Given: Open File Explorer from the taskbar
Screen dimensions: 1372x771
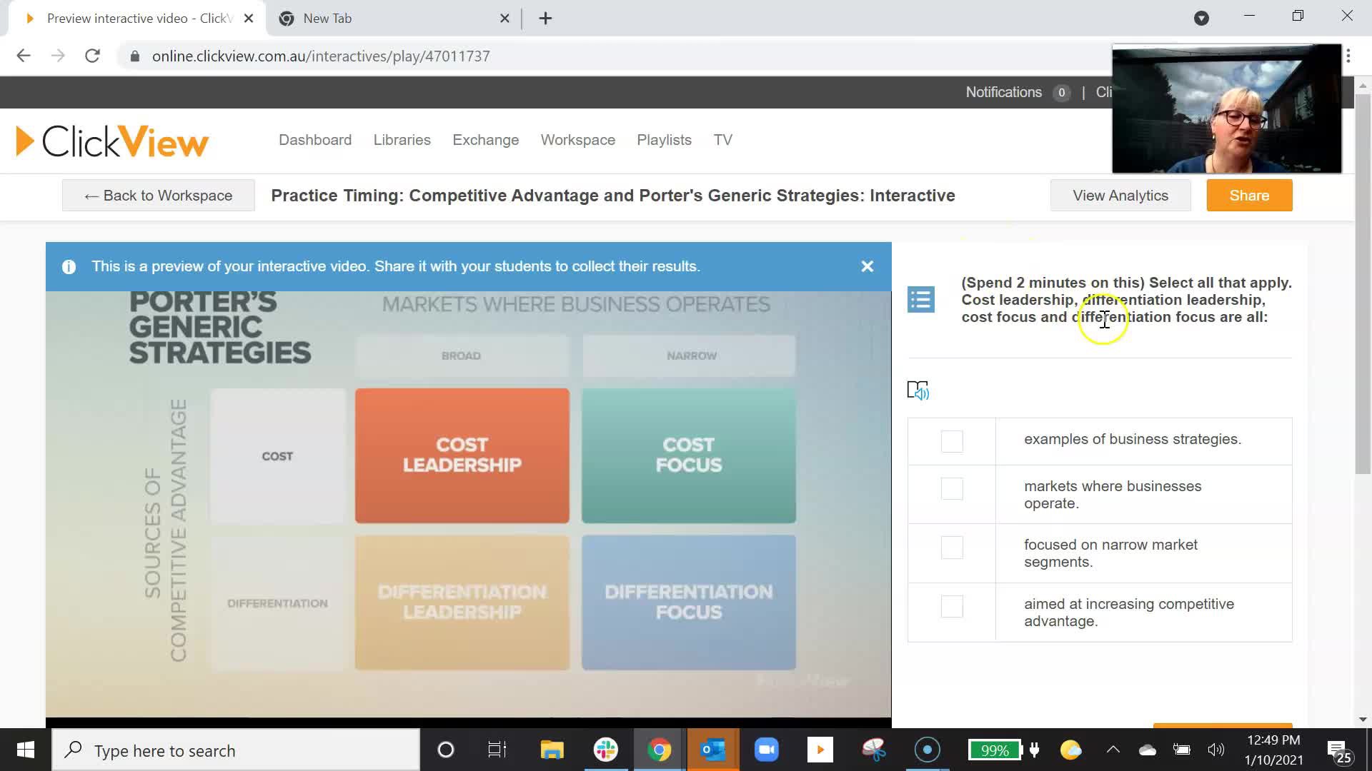Looking at the screenshot, I should pyautogui.click(x=552, y=750).
